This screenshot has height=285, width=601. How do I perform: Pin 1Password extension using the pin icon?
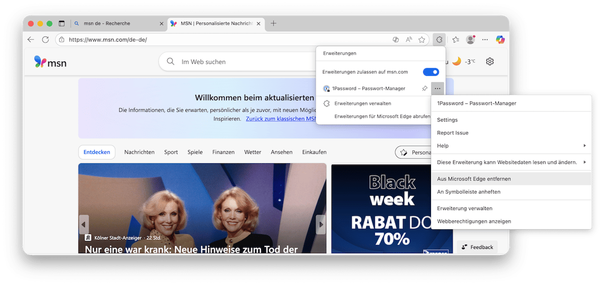point(425,89)
